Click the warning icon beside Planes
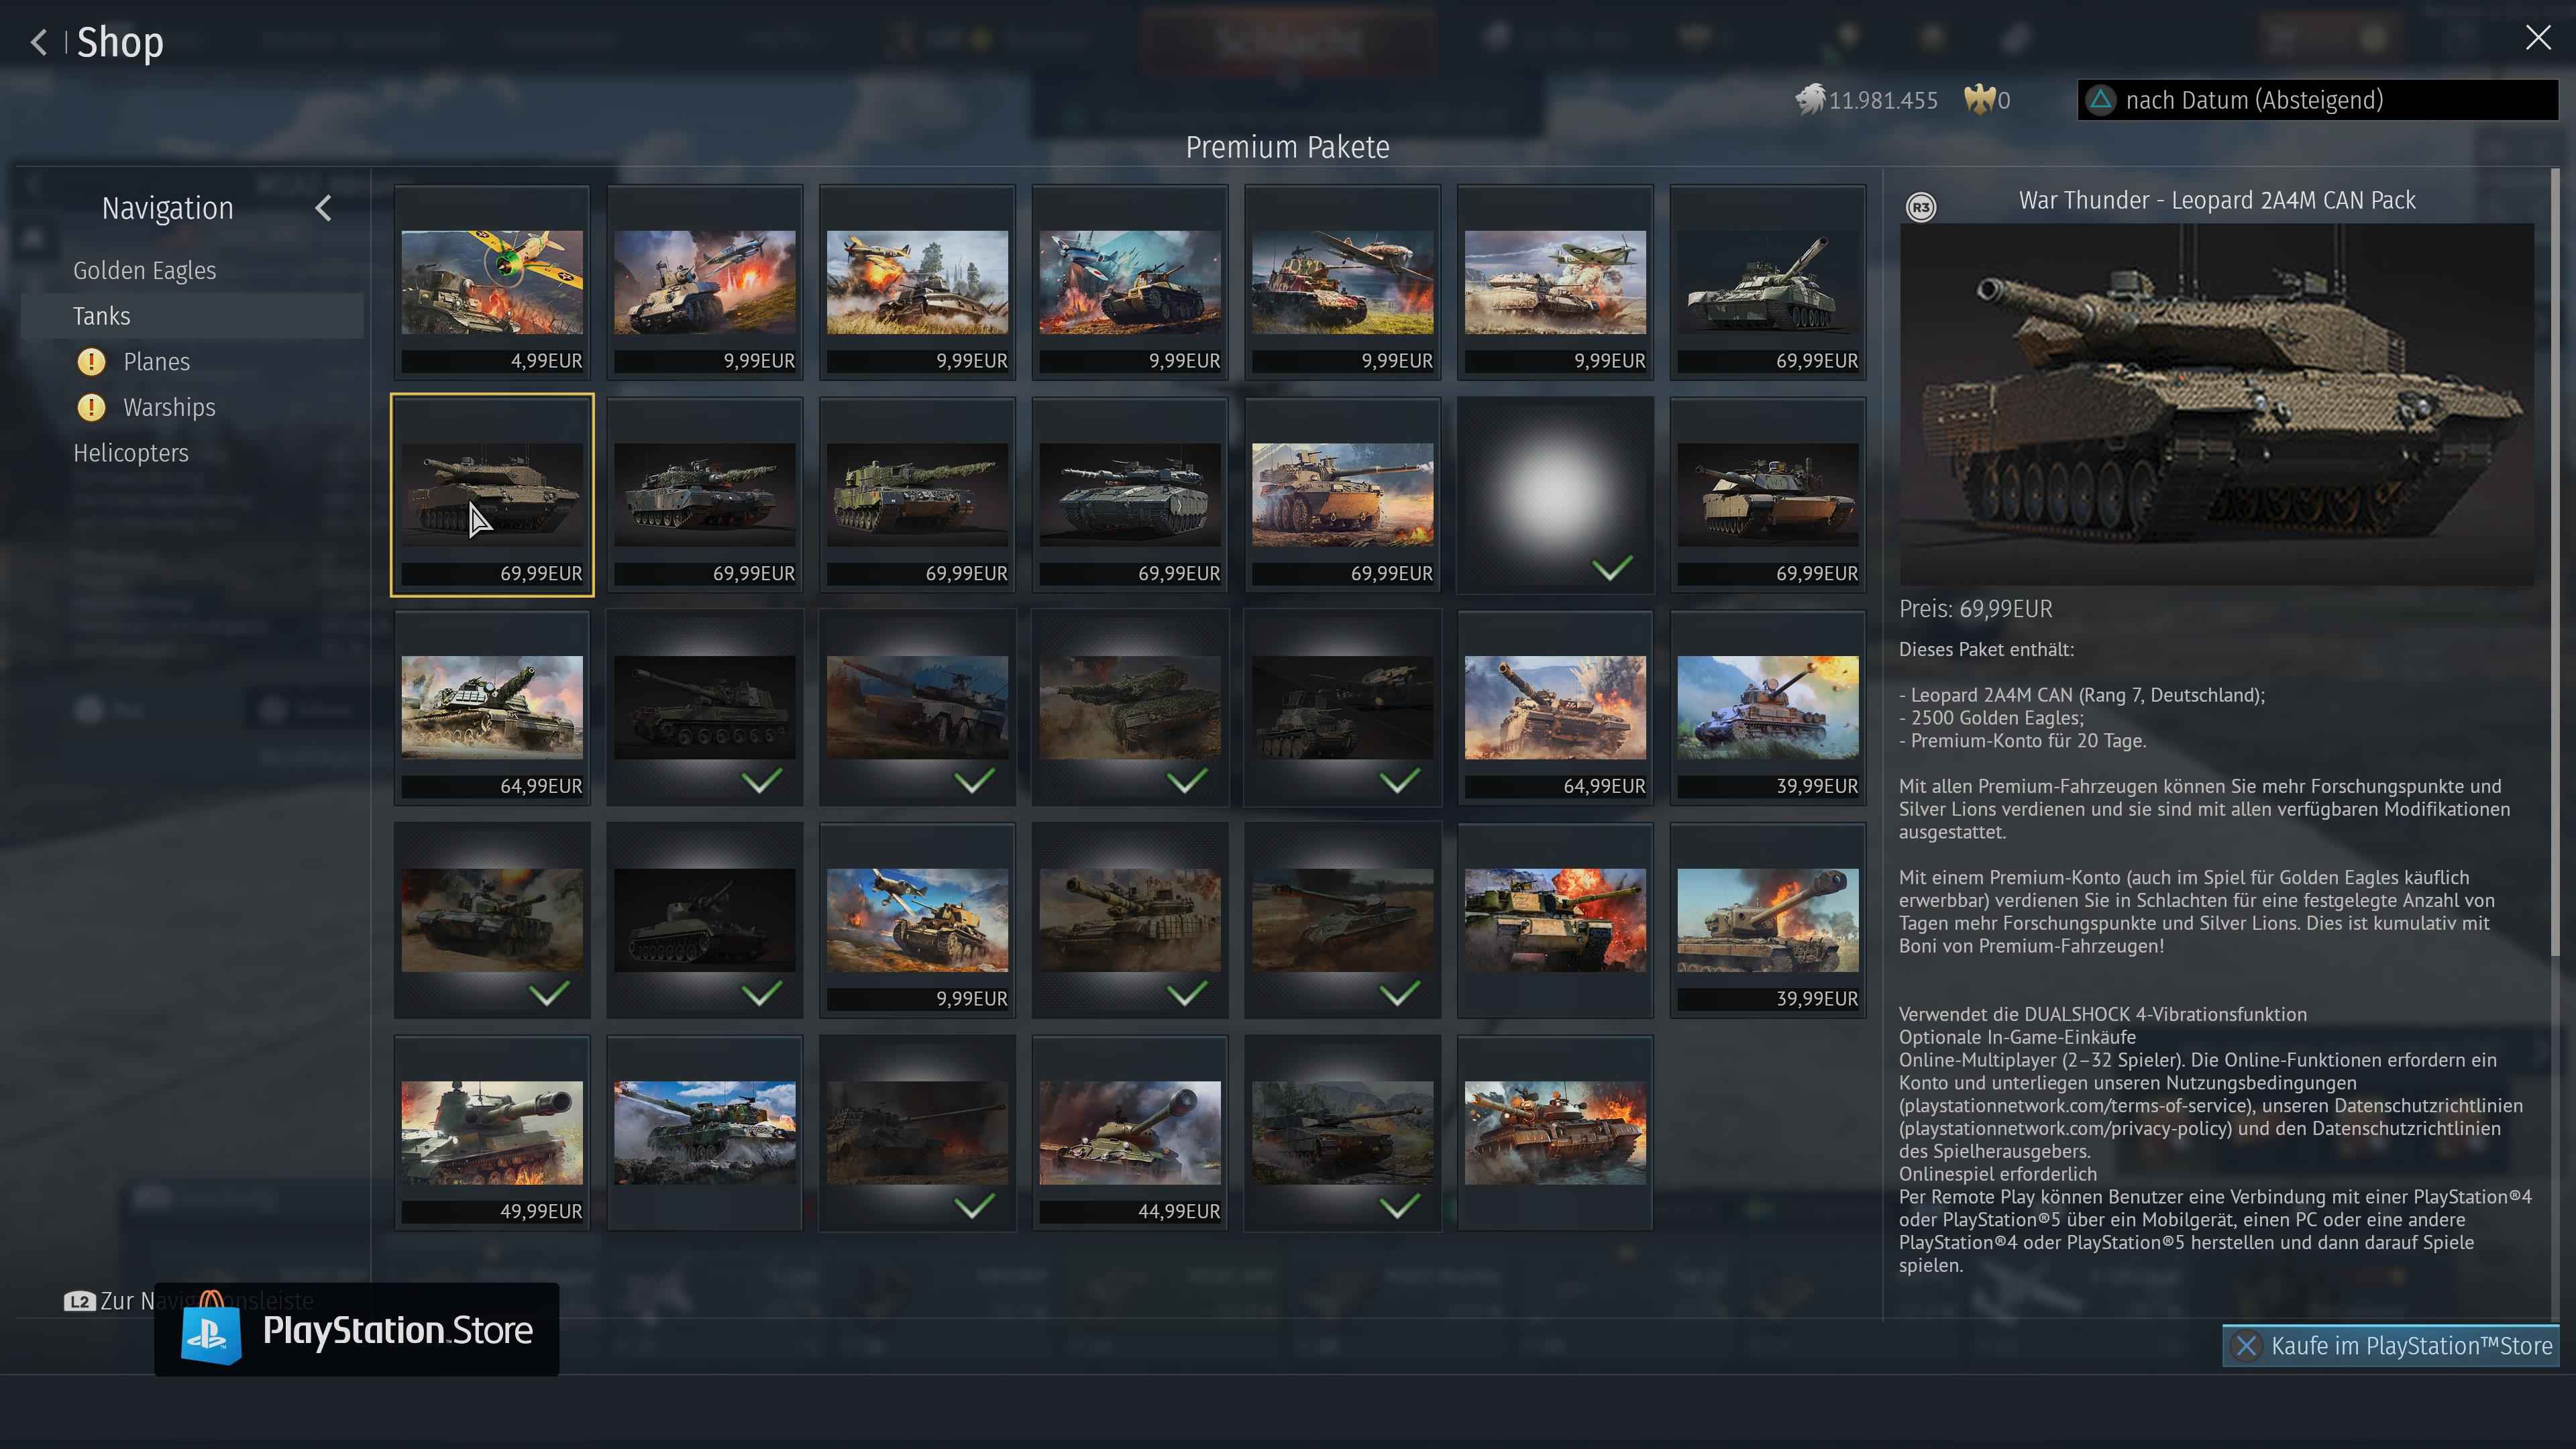Screen dimensions: 2576x1449 [x=91, y=361]
